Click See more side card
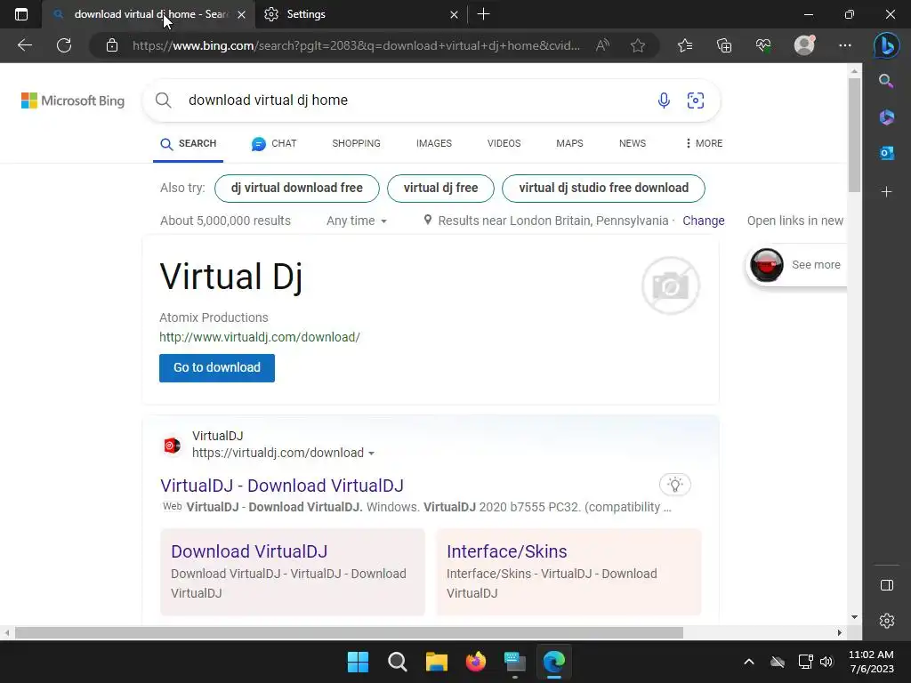 tap(796, 265)
